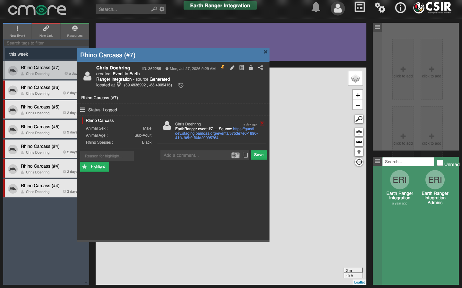Zoom in on the map

[x=358, y=95]
